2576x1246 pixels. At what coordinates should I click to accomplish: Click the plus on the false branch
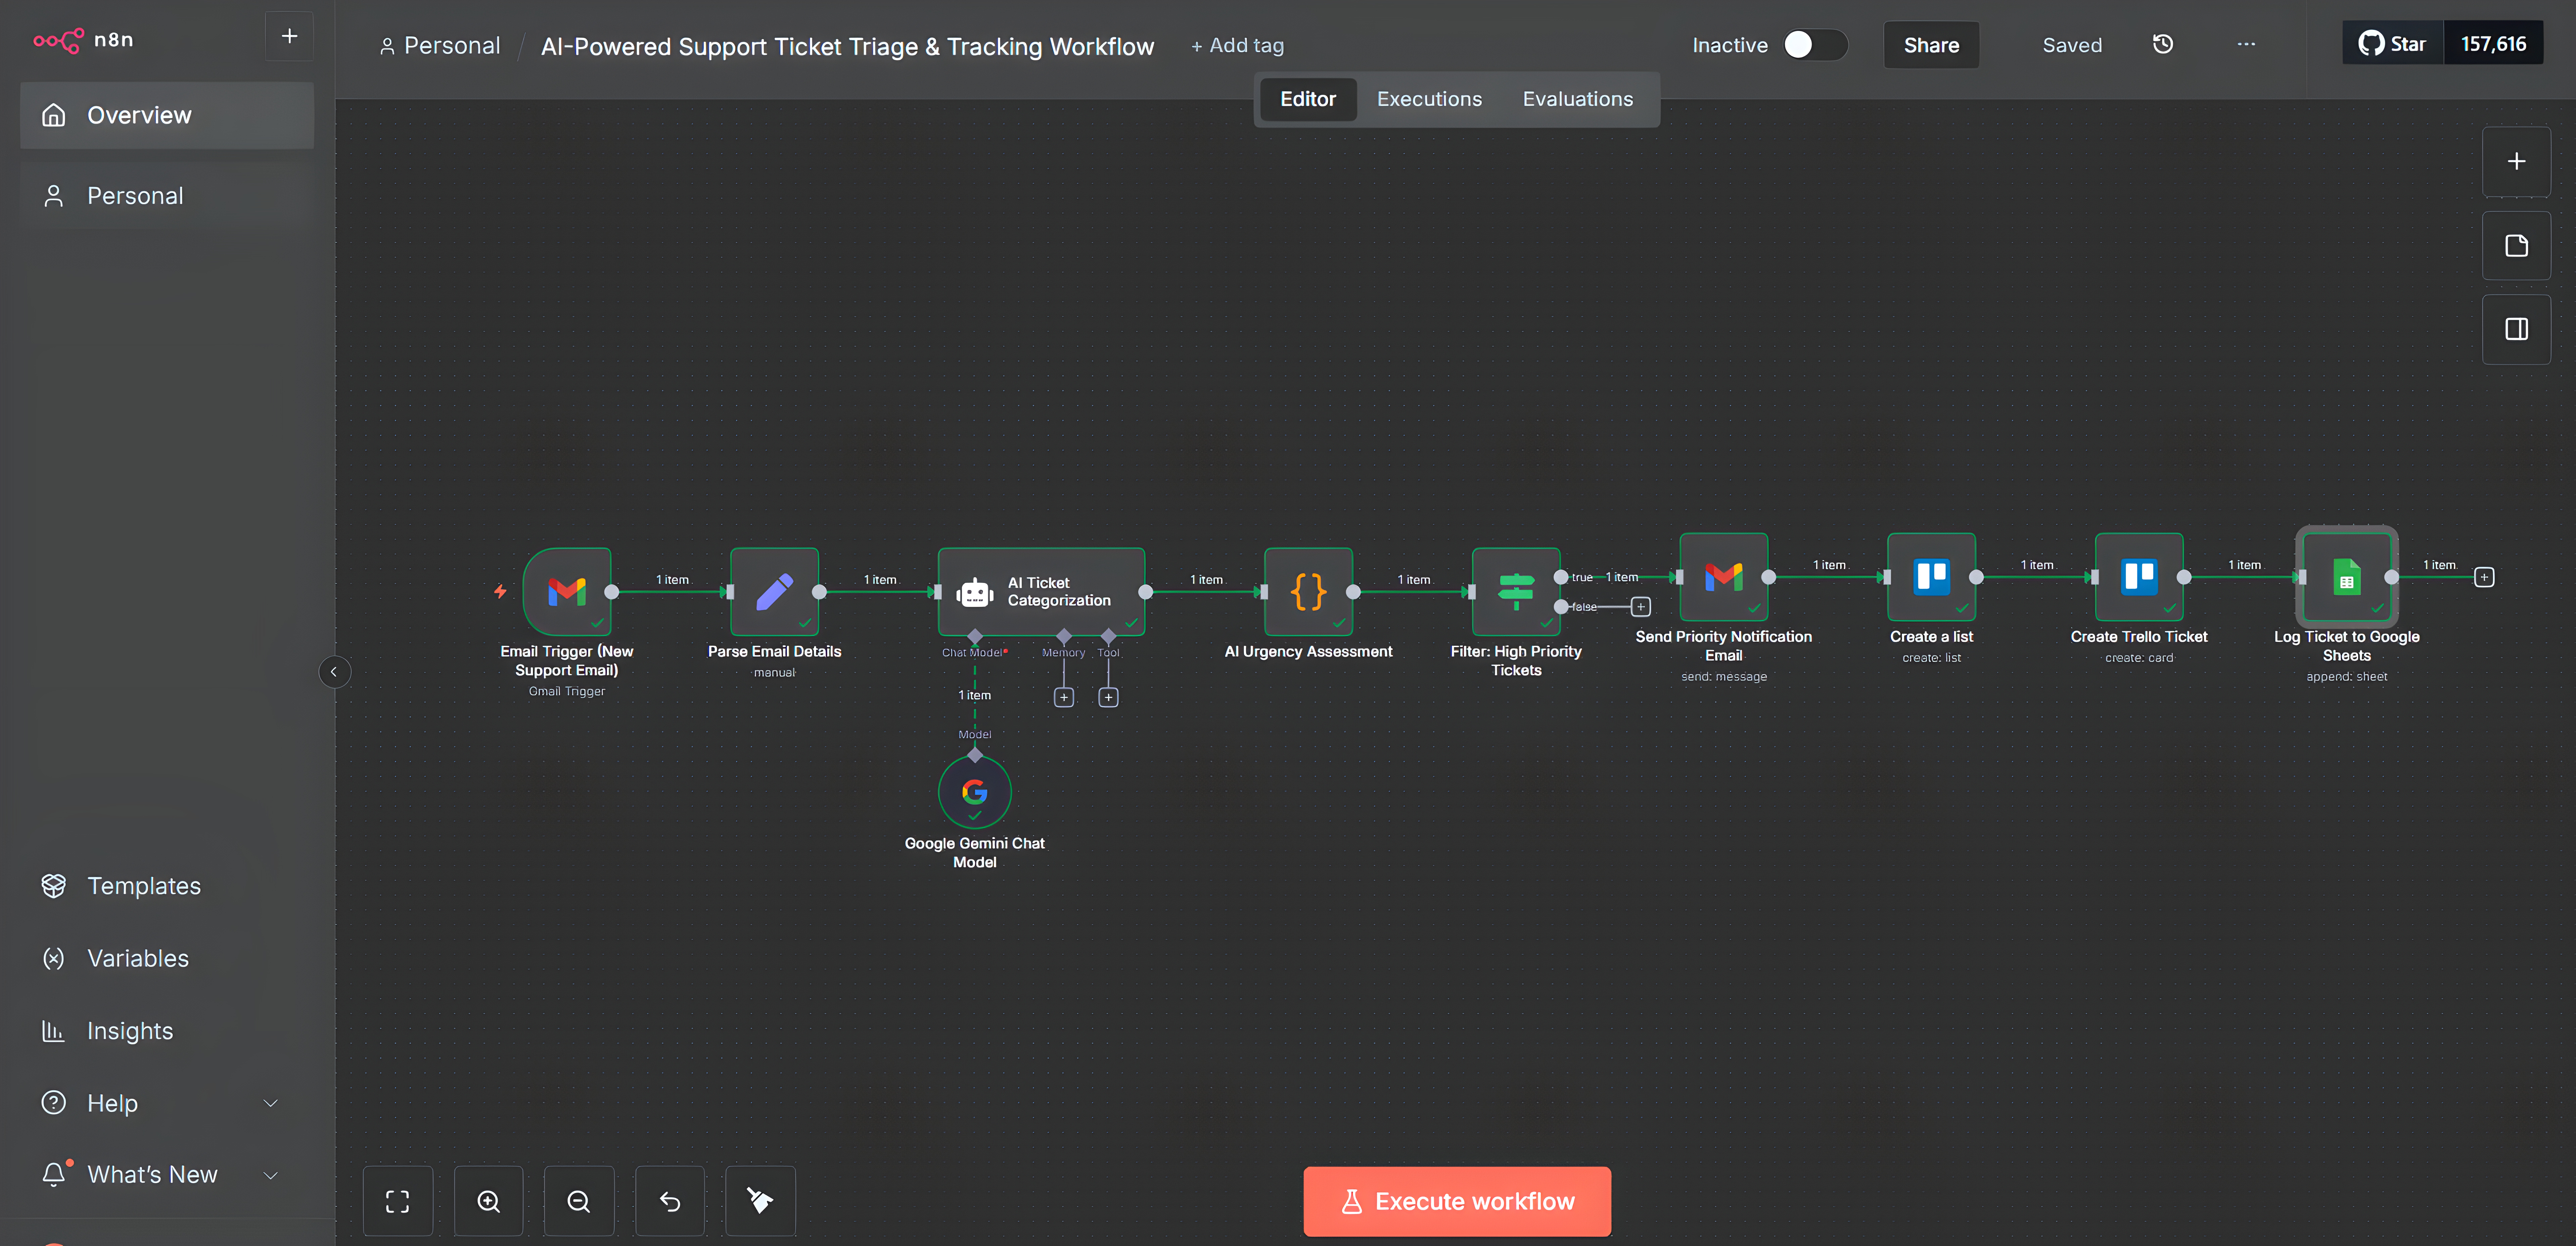(1641, 607)
